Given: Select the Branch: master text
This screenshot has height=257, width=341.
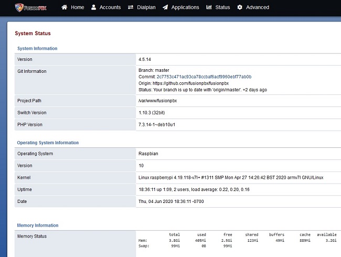Looking at the screenshot, I should [154, 70].
